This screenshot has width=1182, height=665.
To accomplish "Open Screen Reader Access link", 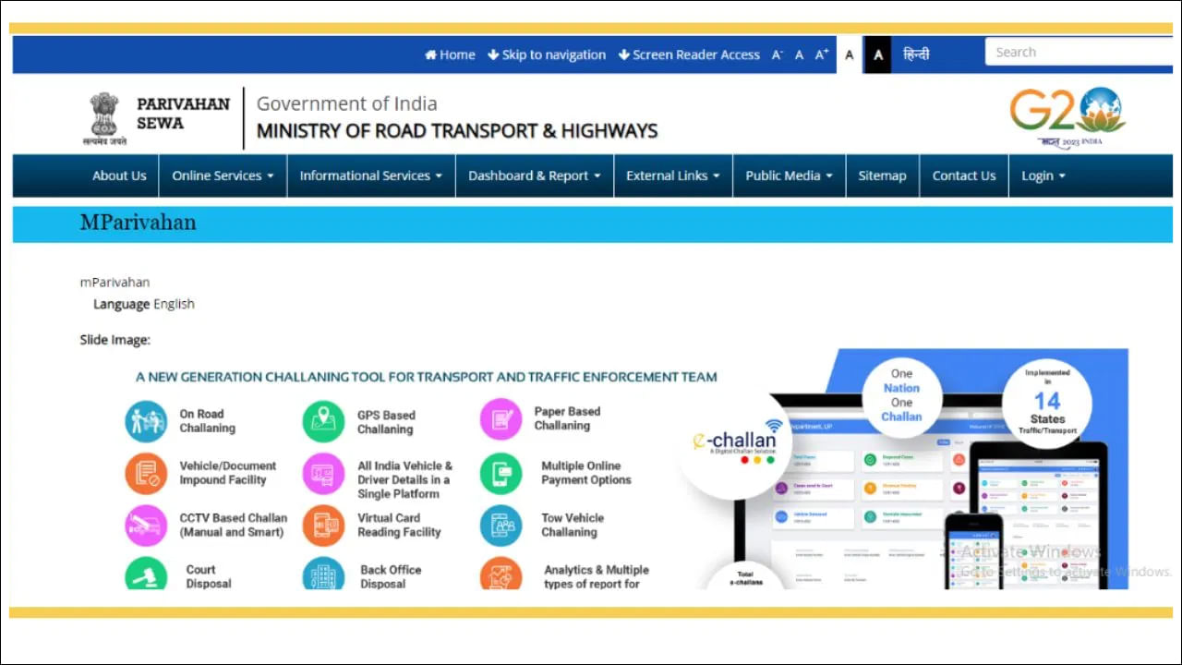I will pos(689,54).
